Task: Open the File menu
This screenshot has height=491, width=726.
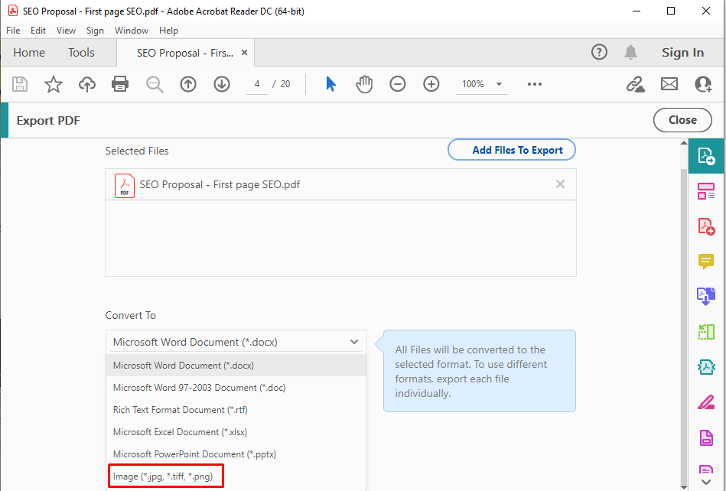Action: coord(13,31)
